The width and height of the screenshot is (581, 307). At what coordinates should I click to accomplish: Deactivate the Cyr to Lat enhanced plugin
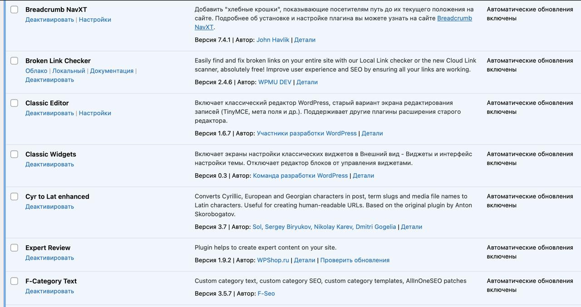coord(49,206)
